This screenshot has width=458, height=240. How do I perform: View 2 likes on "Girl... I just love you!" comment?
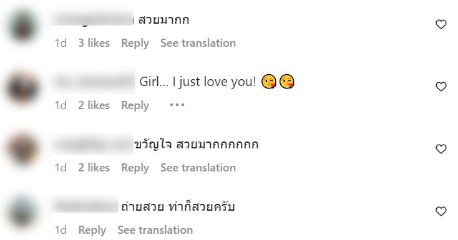pyautogui.click(x=94, y=105)
